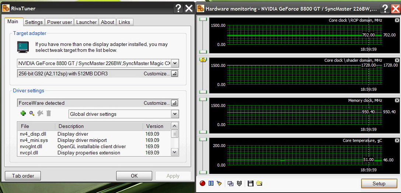This screenshot has width=401, height=193.
Task: Clear monitoring history with the broom icon
Action: click(219, 183)
